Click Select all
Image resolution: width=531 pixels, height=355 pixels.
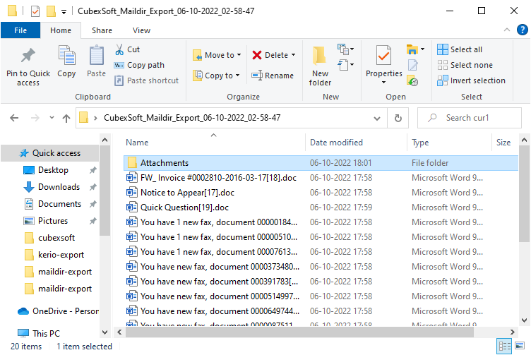(460, 49)
